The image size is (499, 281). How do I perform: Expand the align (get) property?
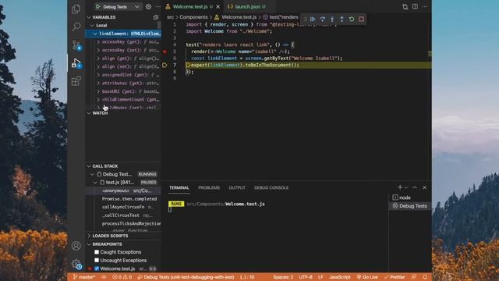98,59
